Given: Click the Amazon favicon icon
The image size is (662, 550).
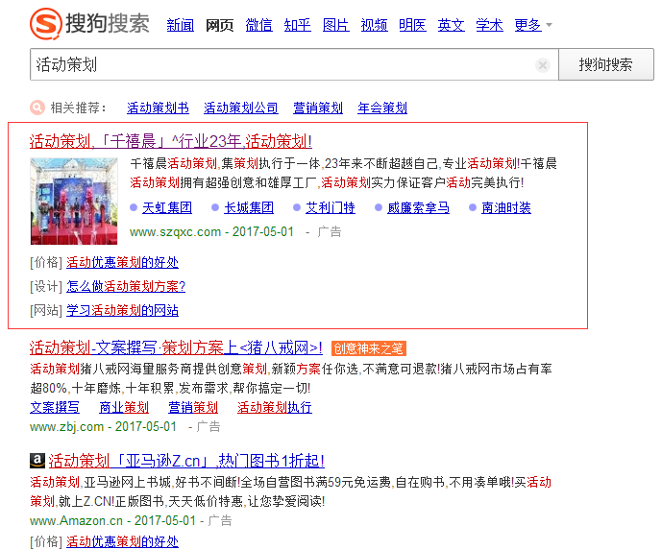Looking at the screenshot, I should 37,460.
